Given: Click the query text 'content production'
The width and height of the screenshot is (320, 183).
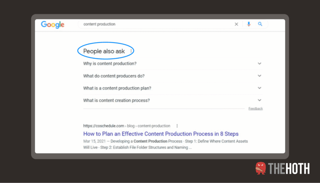Looking at the screenshot, I should click(99, 24).
